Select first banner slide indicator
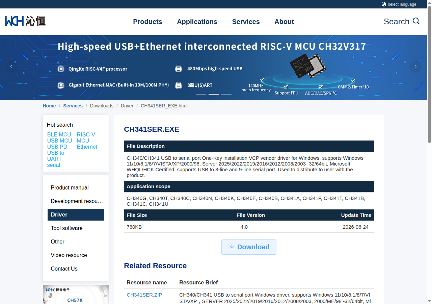This screenshot has width=432, height=304. pyautogui.click(x=201, y=94)
